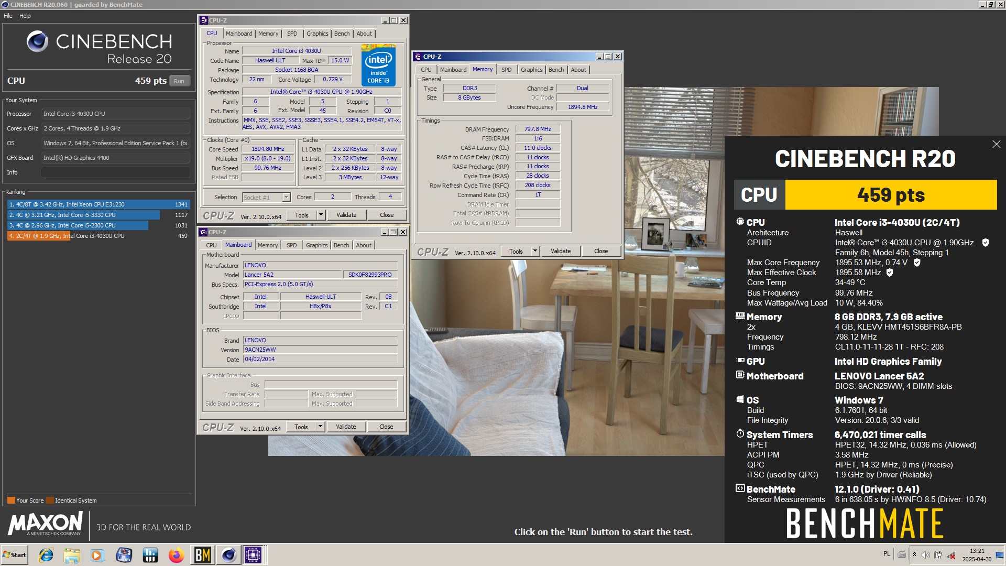The image size is (1006, 566).
Task: Switch to BenchMate via BM taskbar icon
Action: click(203, 555)
